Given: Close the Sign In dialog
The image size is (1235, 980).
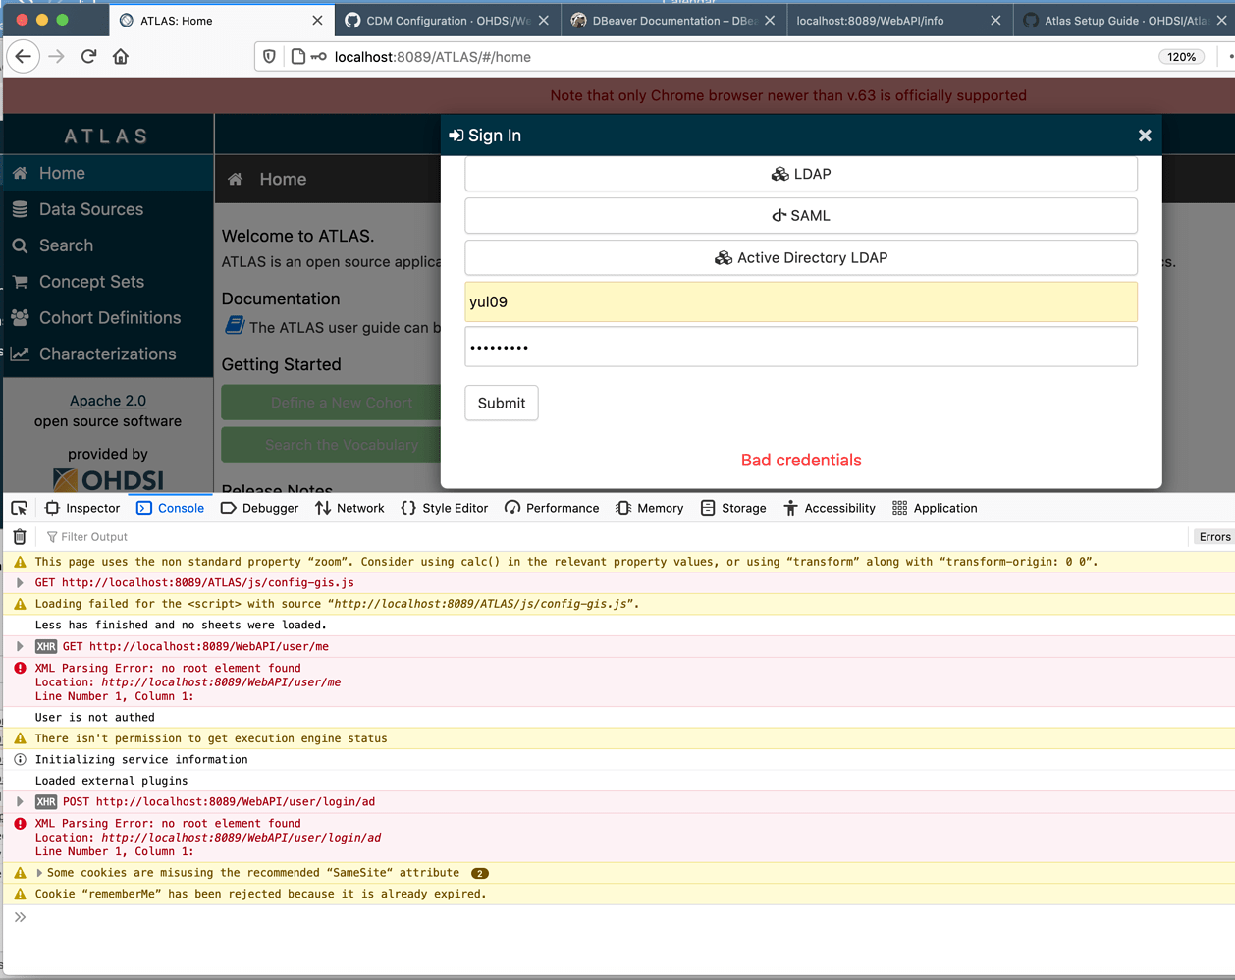Looking at the screenshot, I should 1145,136.
